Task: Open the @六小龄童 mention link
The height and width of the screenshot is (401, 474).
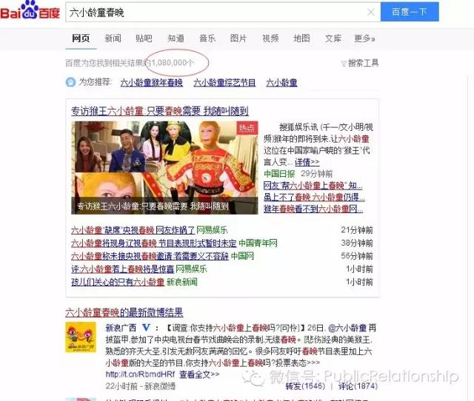Action: [347, 328]
